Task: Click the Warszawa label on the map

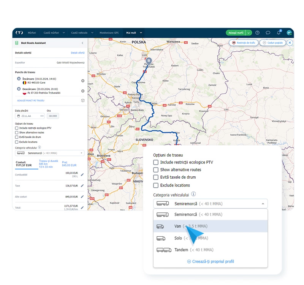Action: tap(173, 42)
